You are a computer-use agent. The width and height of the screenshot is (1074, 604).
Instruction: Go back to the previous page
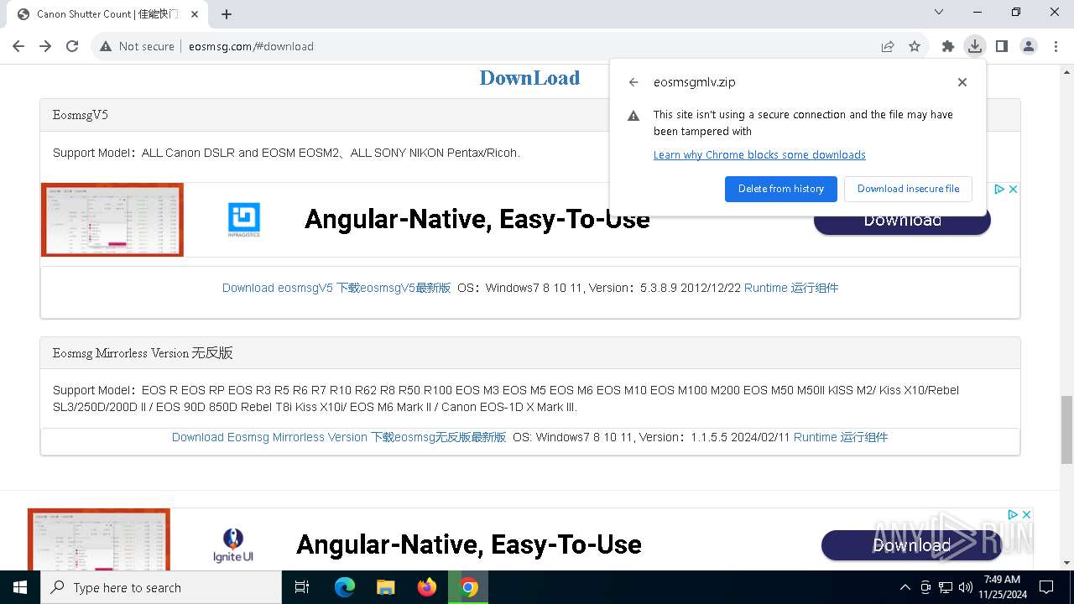tap(18, 46)
